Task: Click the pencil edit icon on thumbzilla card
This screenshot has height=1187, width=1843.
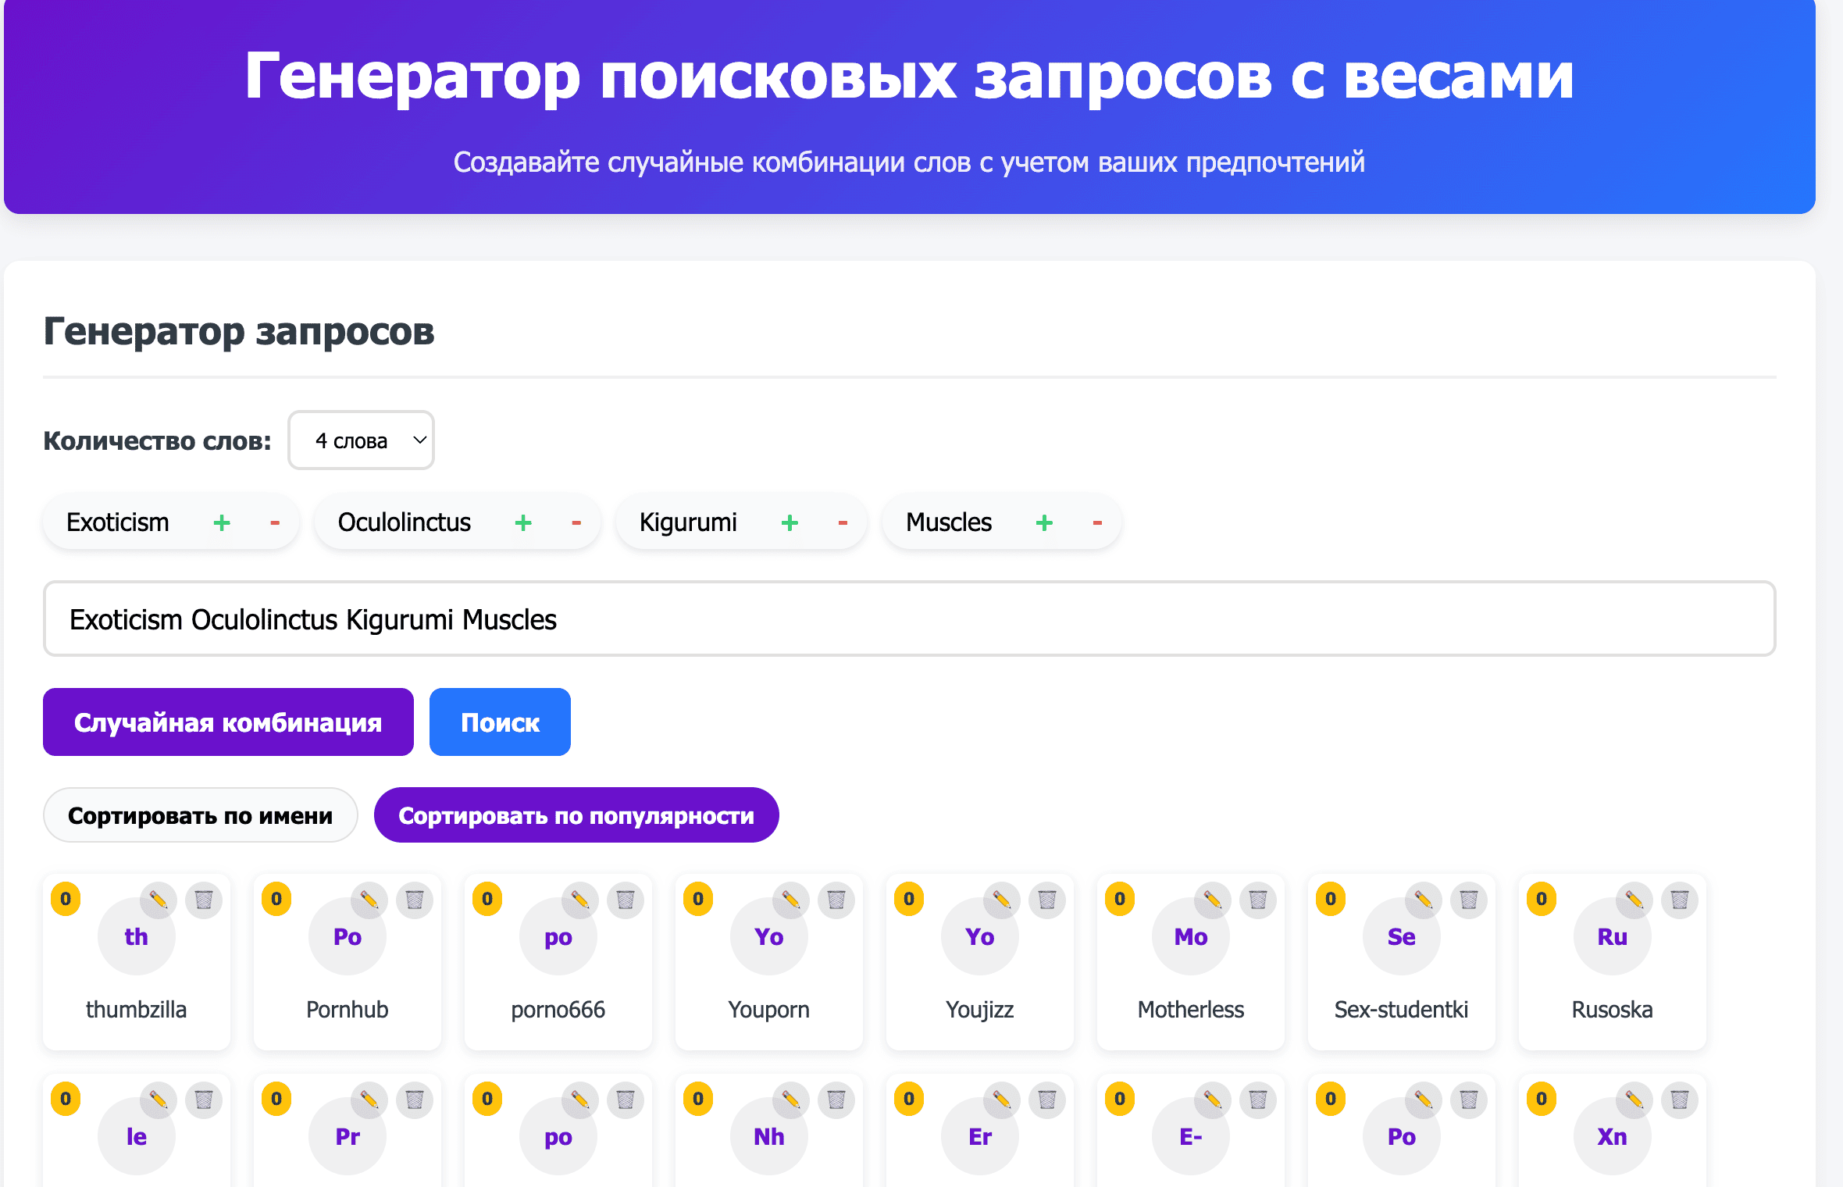Action: click(x=159, y=900)
